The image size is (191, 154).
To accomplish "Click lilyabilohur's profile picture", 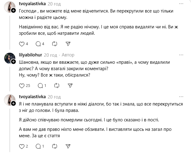I will click(x=9, y=57).
